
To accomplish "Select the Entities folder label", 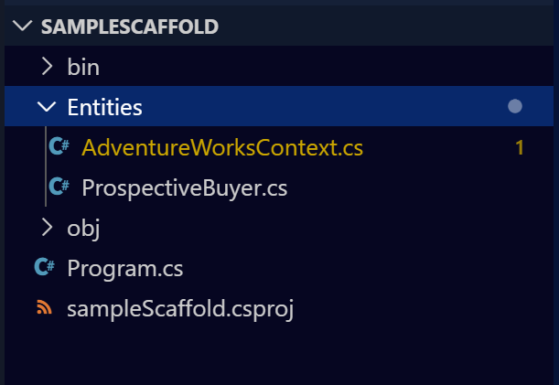I will [104, 107].
